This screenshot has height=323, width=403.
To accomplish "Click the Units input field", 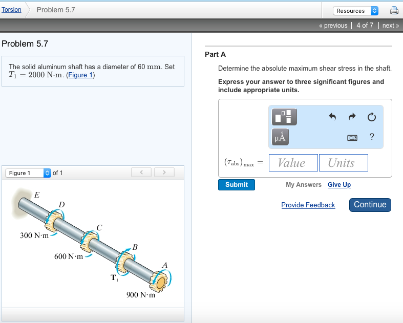I will point(344,163).
